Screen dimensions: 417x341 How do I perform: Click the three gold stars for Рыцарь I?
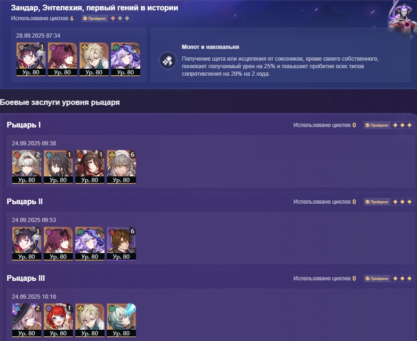coord(402,125)
